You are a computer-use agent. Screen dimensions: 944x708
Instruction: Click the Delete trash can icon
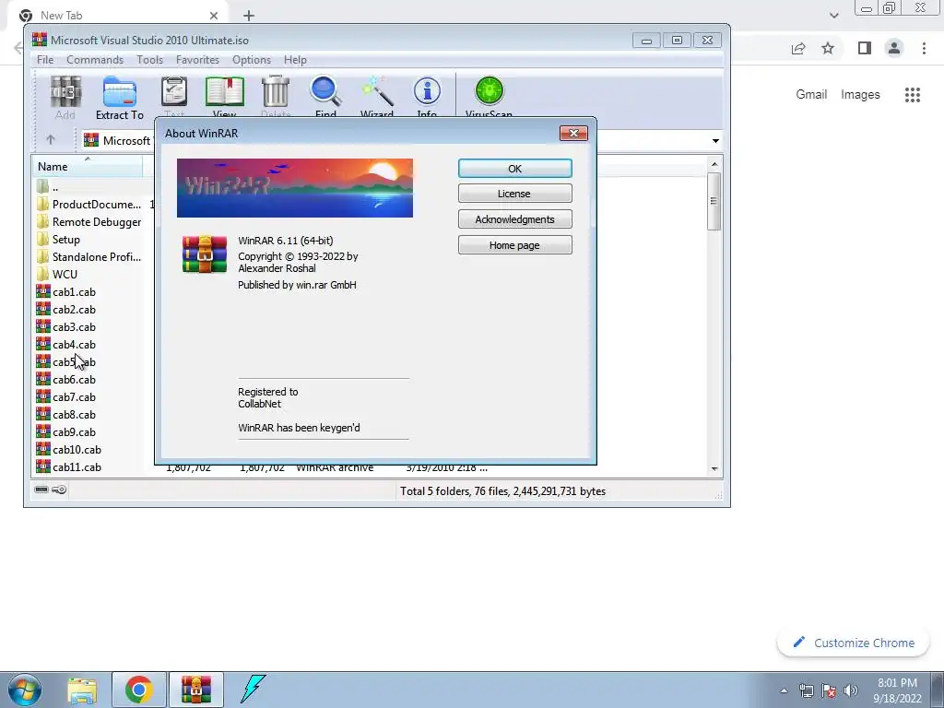pos(276,92)
